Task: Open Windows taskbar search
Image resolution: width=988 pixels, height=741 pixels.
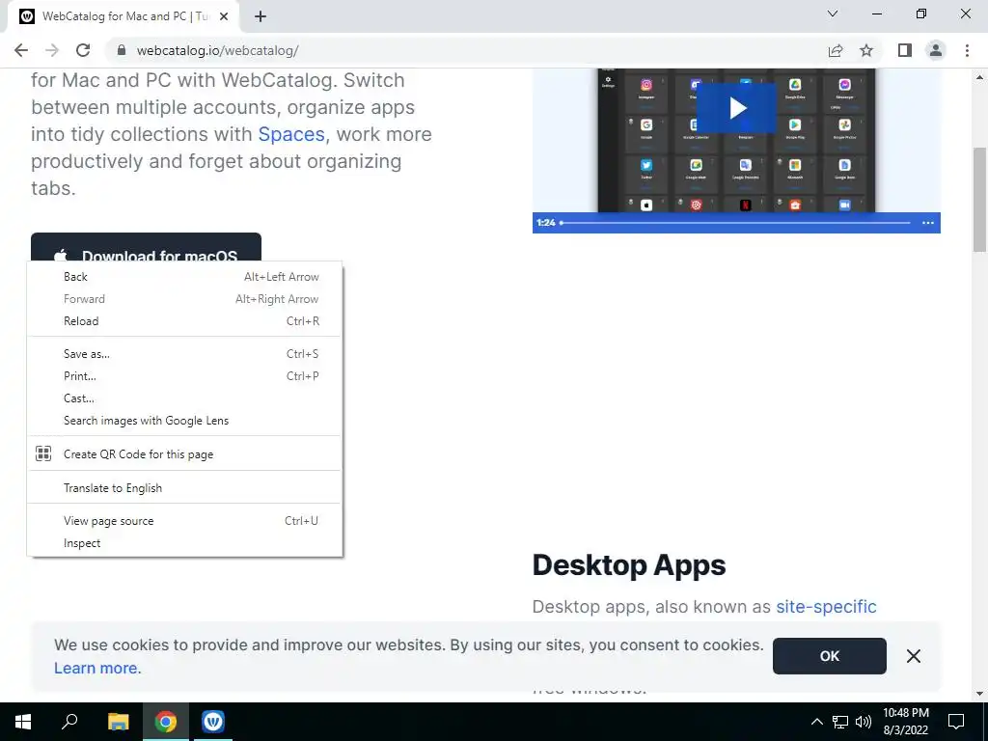Action: [69, 722]
